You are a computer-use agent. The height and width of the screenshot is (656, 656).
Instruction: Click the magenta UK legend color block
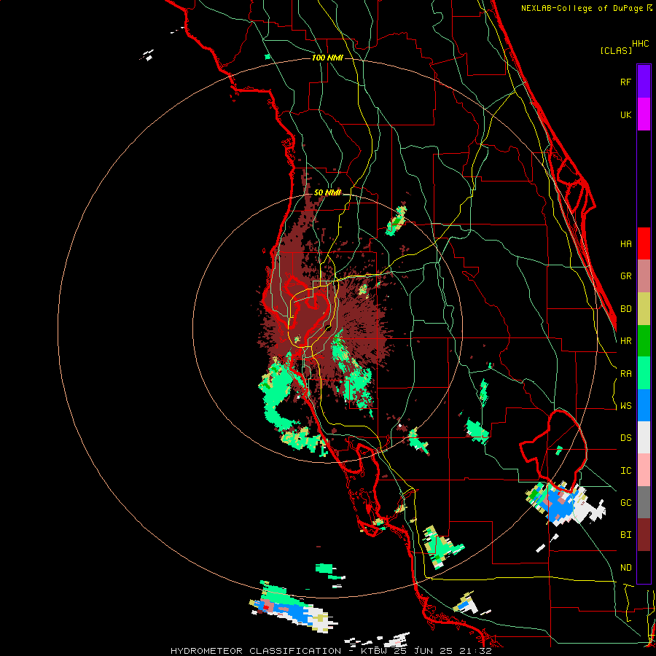[644, 114]
